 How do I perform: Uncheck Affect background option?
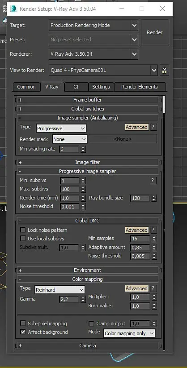coord(23,332)
